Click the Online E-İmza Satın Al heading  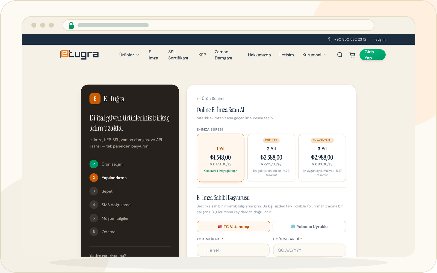(x=220, y=110)
